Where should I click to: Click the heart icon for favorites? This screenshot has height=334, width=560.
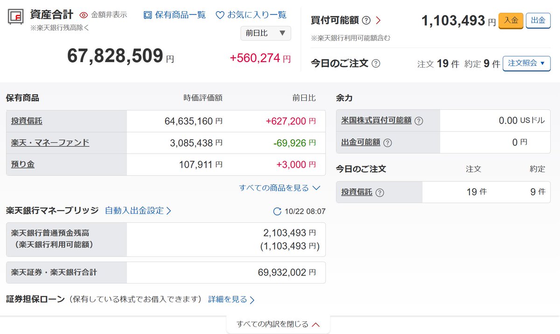pyautogui.click(x=220, y=15)
